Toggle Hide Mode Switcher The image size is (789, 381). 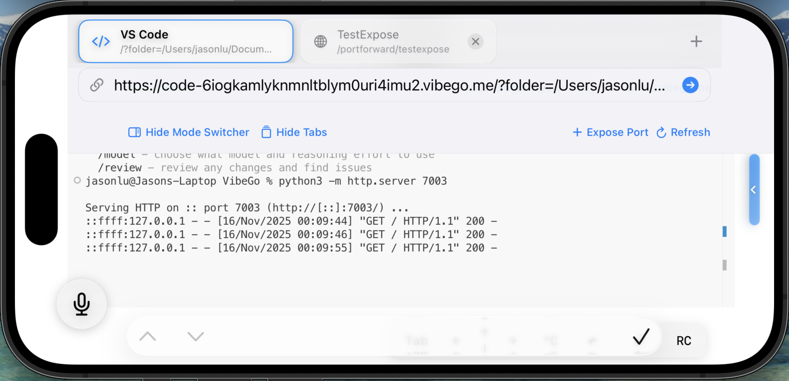(x=189, y=132)
